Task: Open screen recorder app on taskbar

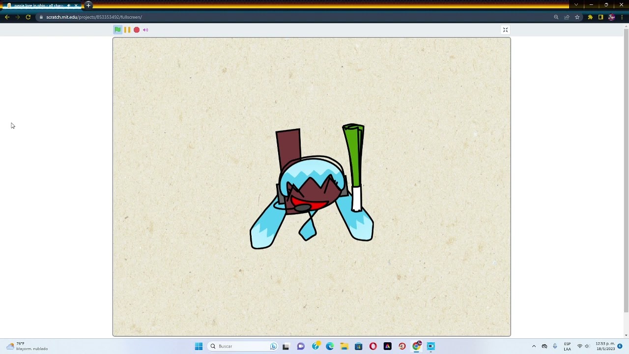Action: pyautogui.click(x=431, y=346)
